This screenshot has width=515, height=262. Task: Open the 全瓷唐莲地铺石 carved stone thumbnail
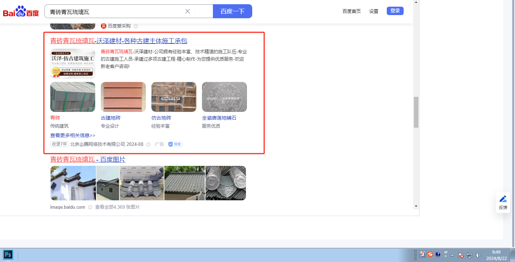224,97
